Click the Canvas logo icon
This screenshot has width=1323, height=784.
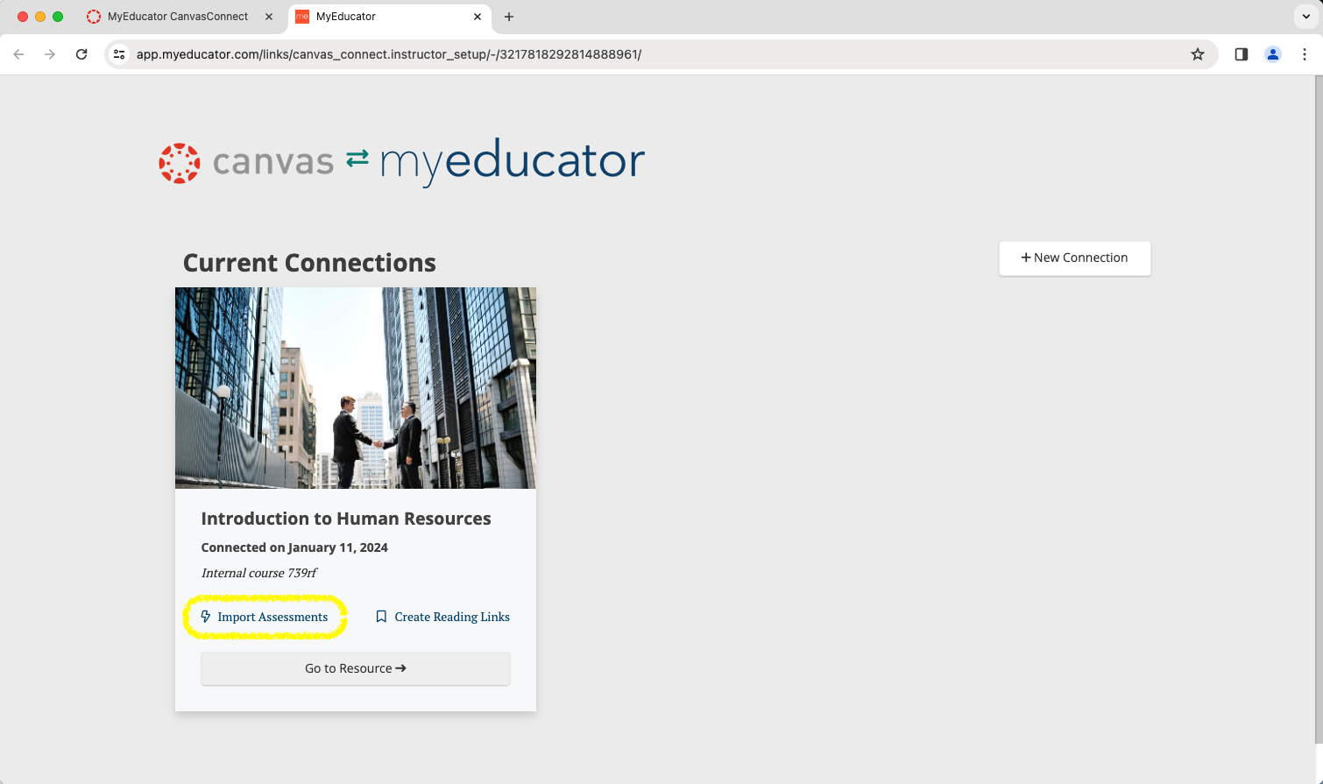pos(180,163)
